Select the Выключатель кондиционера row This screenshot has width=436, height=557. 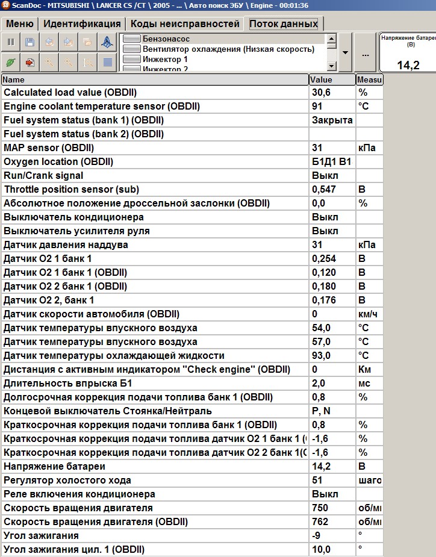[192, 217]
